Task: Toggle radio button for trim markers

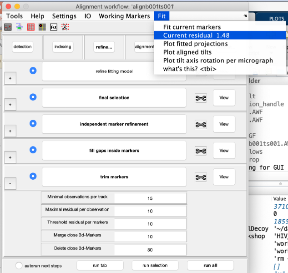Action: [33, 176]
